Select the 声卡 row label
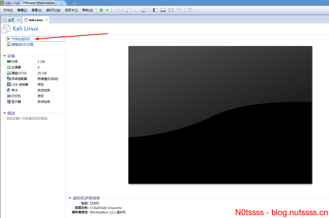329x218 pixels. (x=15, y=90)
